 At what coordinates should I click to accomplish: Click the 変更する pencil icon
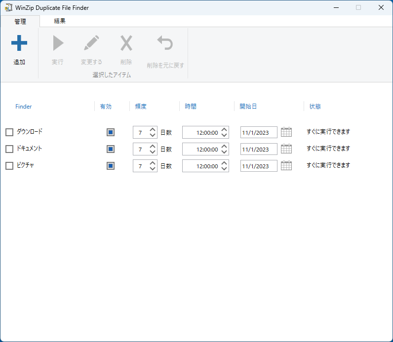click(91, 43)
